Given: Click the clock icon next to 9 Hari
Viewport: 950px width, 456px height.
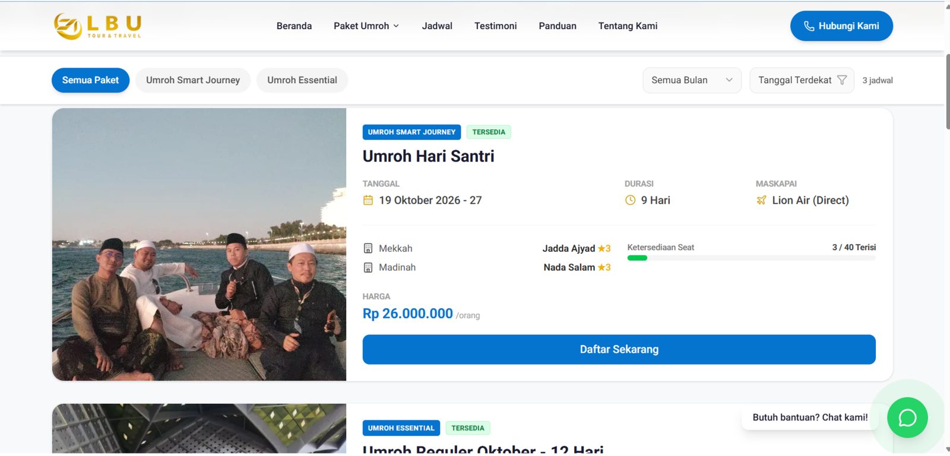Looking at the screenshot, I should pos(630,200).
